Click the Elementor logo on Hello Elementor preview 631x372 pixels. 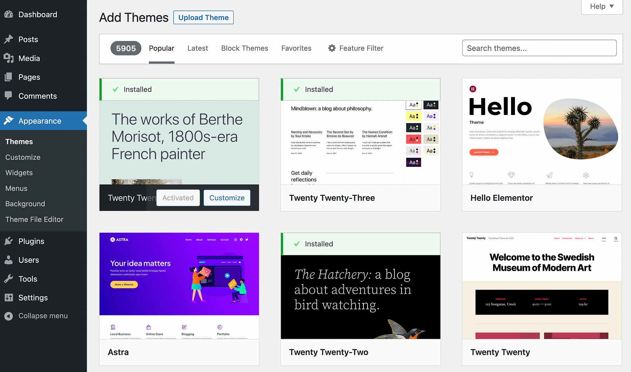click(x=473, y=89)
